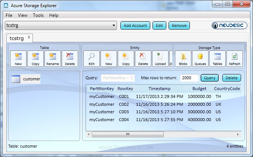Screen dimensions: 253x157
Task: Run the Query button
Action: click(210, 78)
